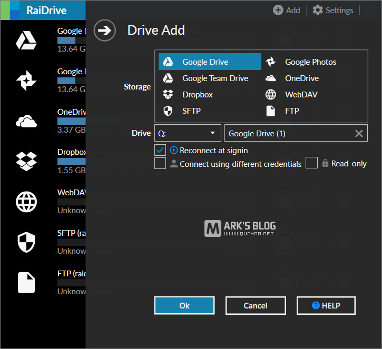Open the drive letter Q: dropdown
Image resolution: width=382 pixels, height=349 pixels.
pyautogui.click(x=188, y=133)
